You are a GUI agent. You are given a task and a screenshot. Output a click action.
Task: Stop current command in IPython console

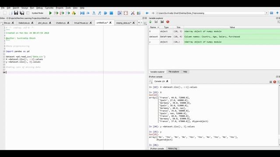coord(271,82)
